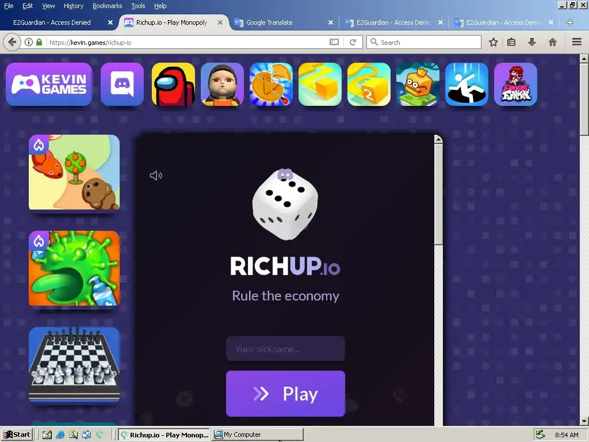Open the Help menu
Image resolution: width=589 pixels, height=442 pixels.
click(160, 6)
